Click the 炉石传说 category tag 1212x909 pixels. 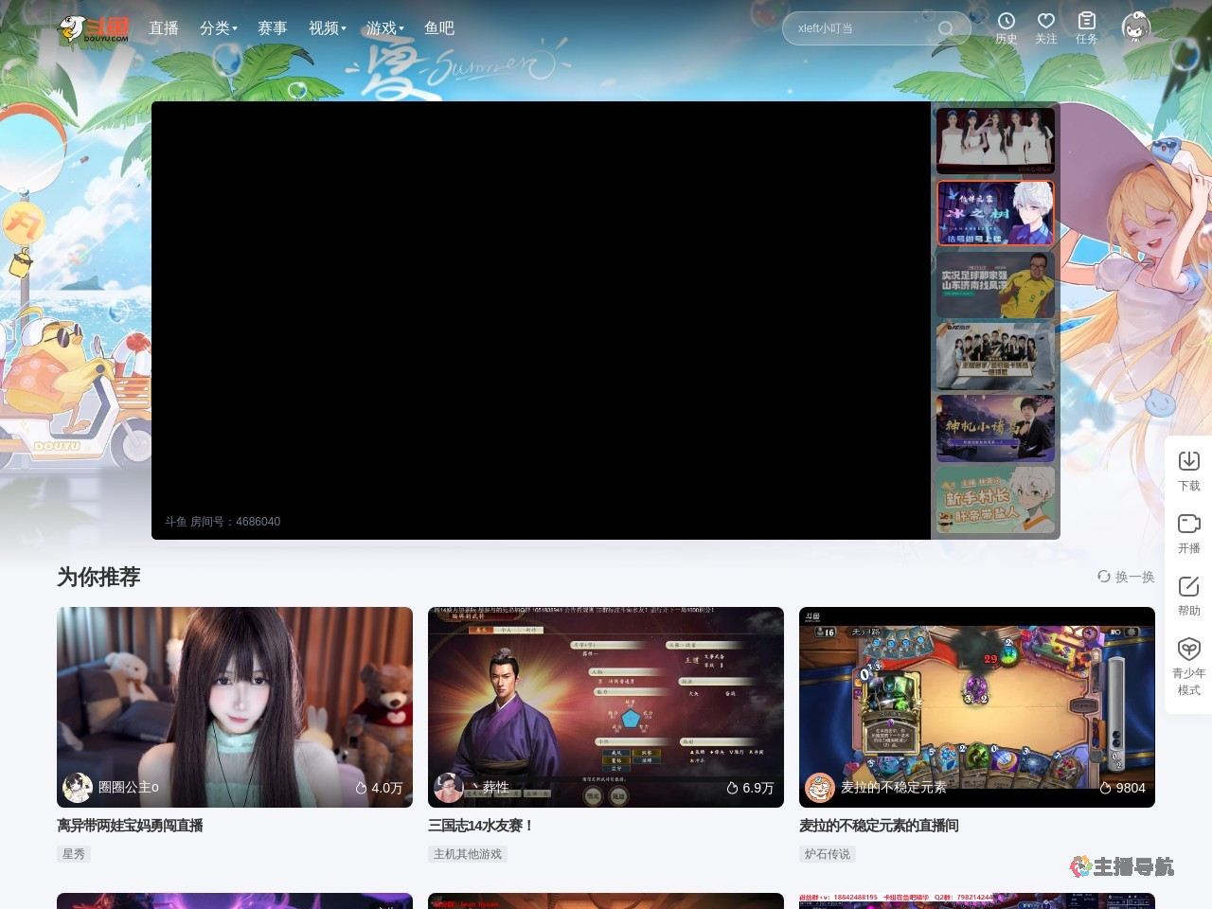coord(828,854)
